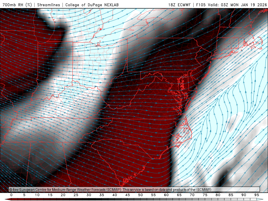Click the "F105" forecast hour text
This screenshot has height=201, width=268.
[201, 5]
